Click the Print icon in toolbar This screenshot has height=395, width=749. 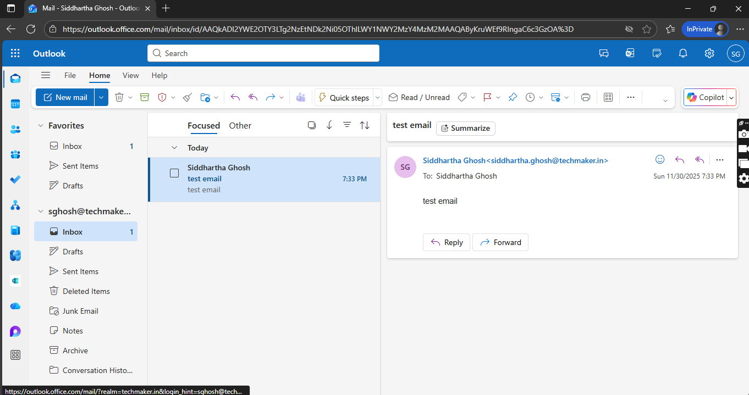[585, 97]
